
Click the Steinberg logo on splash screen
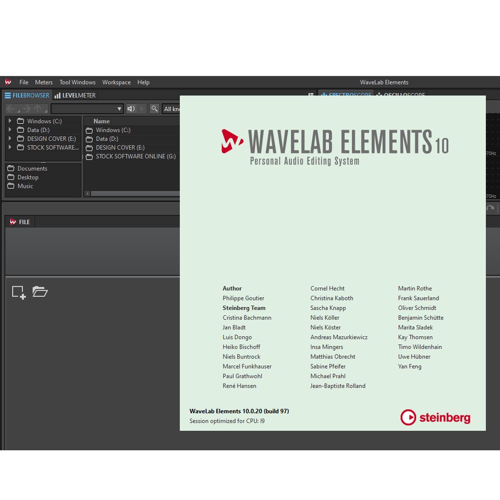point(435,417)
